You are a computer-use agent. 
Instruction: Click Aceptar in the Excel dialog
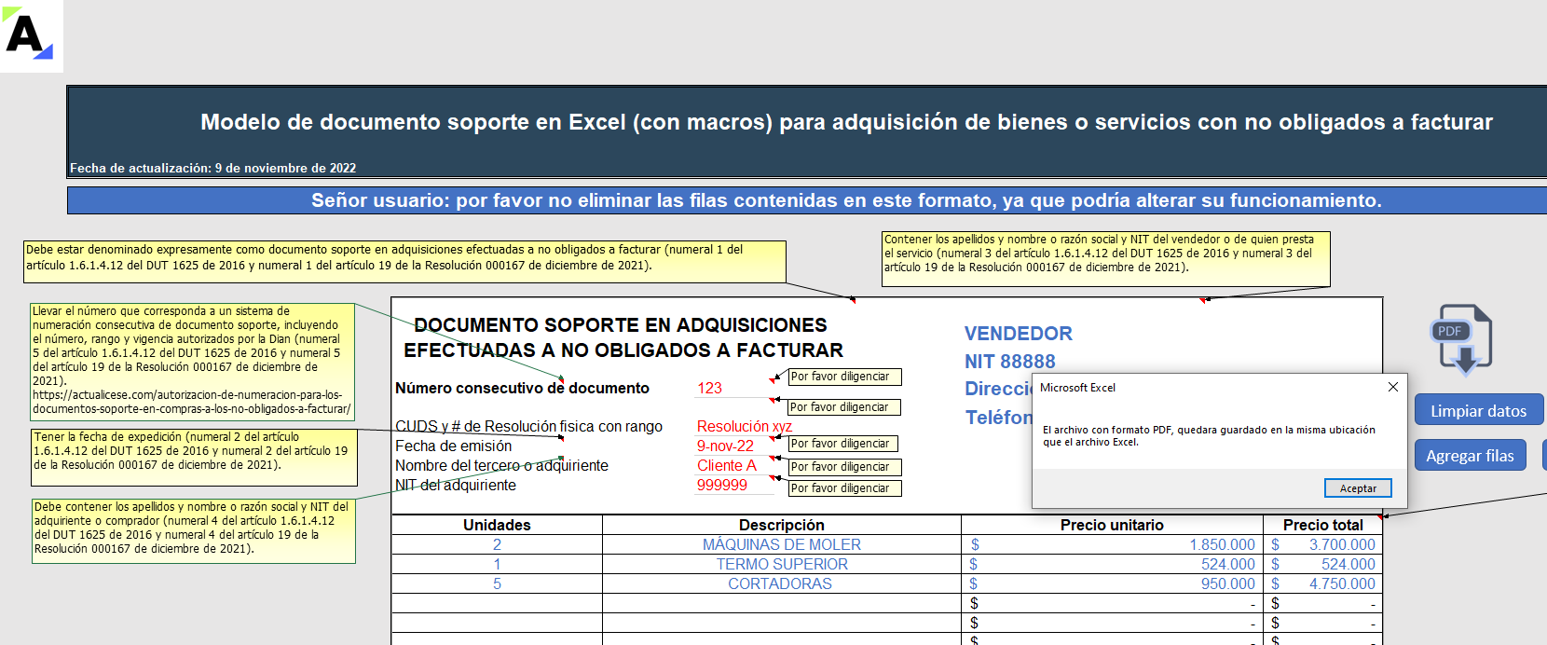(1358, 488)
